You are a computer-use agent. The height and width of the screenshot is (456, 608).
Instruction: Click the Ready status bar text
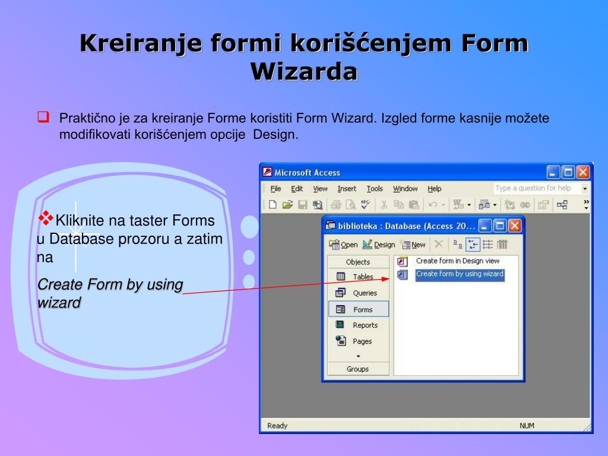277,425
